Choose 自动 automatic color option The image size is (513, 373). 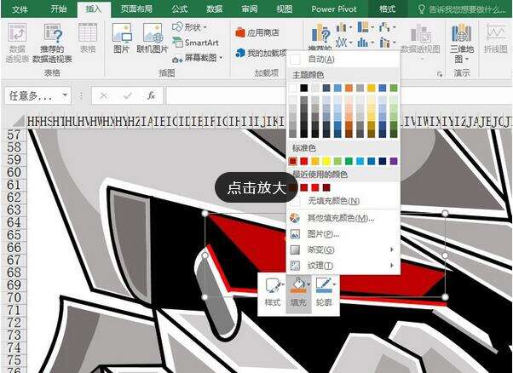click(343, 59)
